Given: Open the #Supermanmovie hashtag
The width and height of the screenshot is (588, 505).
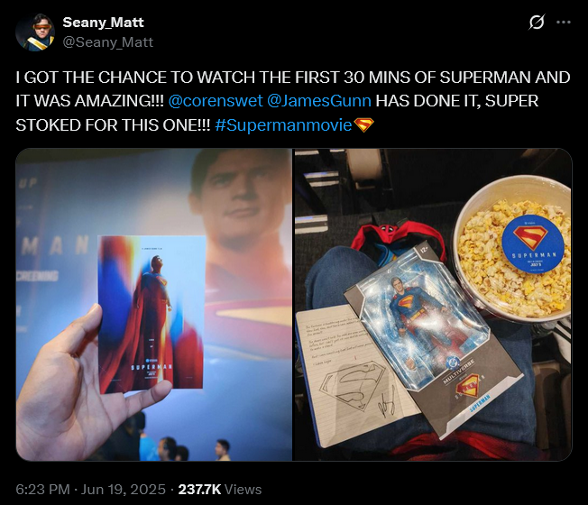Looking at the screenshot, I should (x=283, y=125).
